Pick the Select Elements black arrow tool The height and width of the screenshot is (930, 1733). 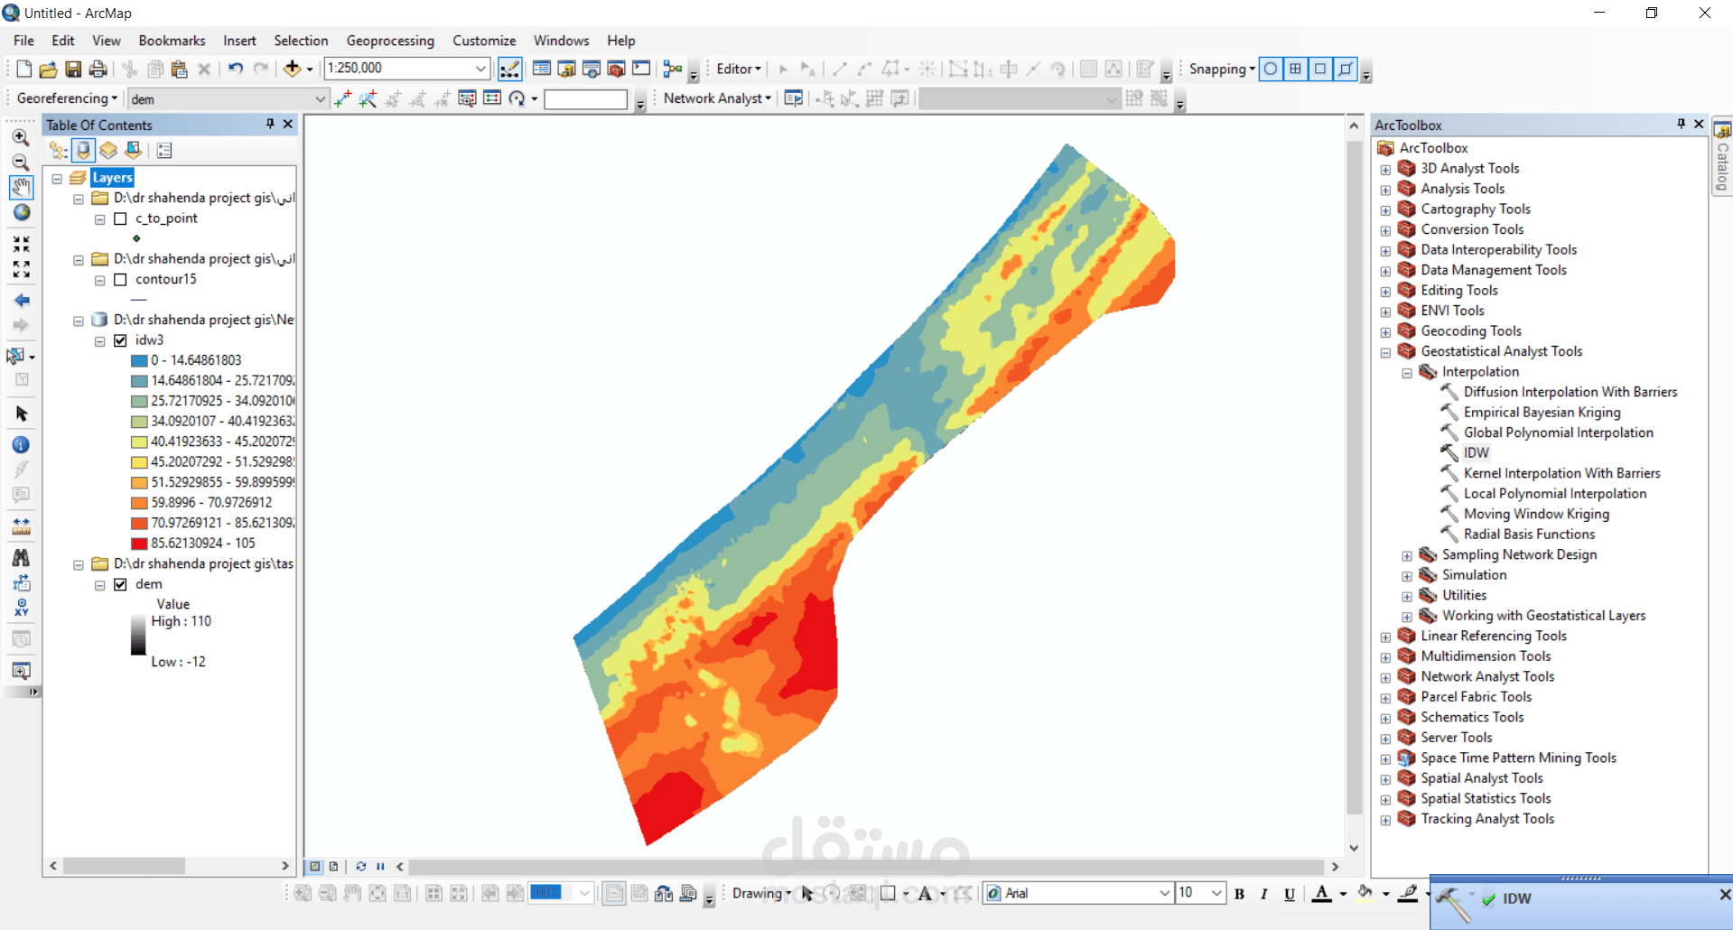tap(22, 414)
